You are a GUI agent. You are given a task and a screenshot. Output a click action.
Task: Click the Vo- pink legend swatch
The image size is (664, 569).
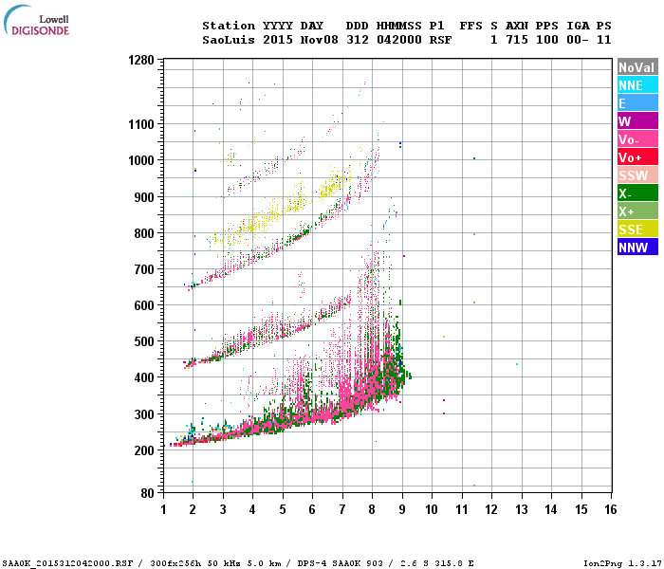click(x=637, y=139)
